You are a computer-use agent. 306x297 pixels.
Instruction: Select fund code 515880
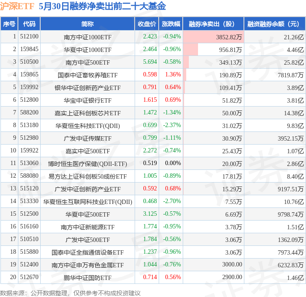[x=29, y=252]
